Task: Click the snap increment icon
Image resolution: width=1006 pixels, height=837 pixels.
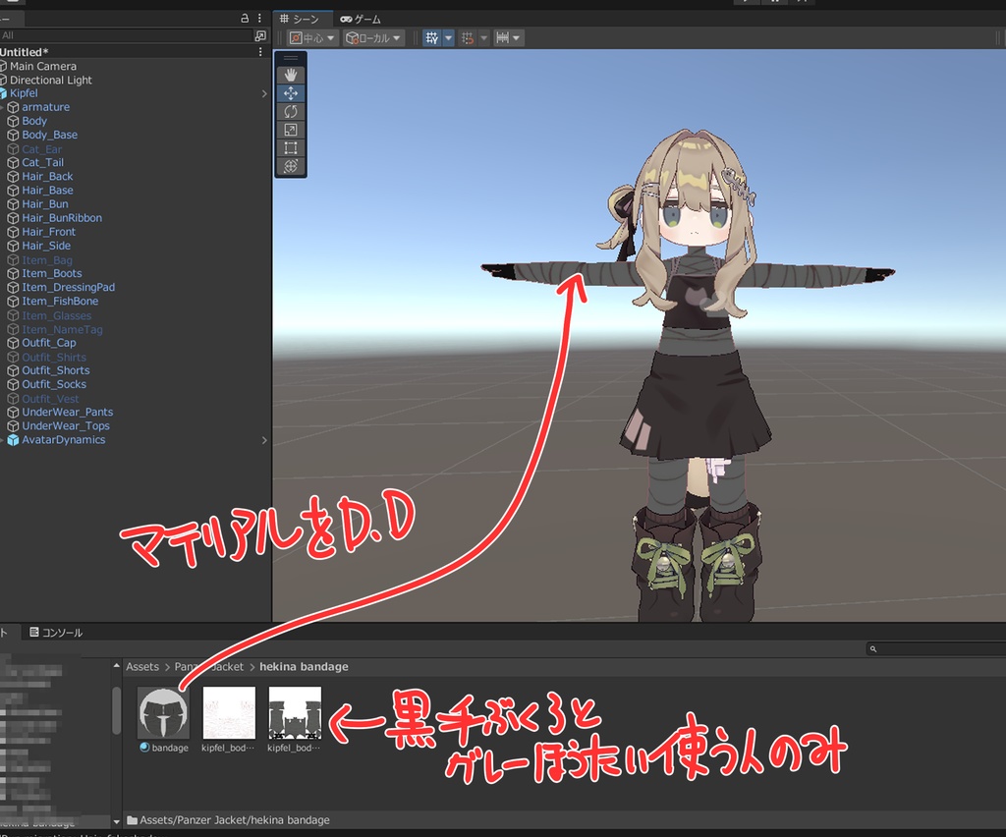Action: pyautogui.click(x=468, y=38)
